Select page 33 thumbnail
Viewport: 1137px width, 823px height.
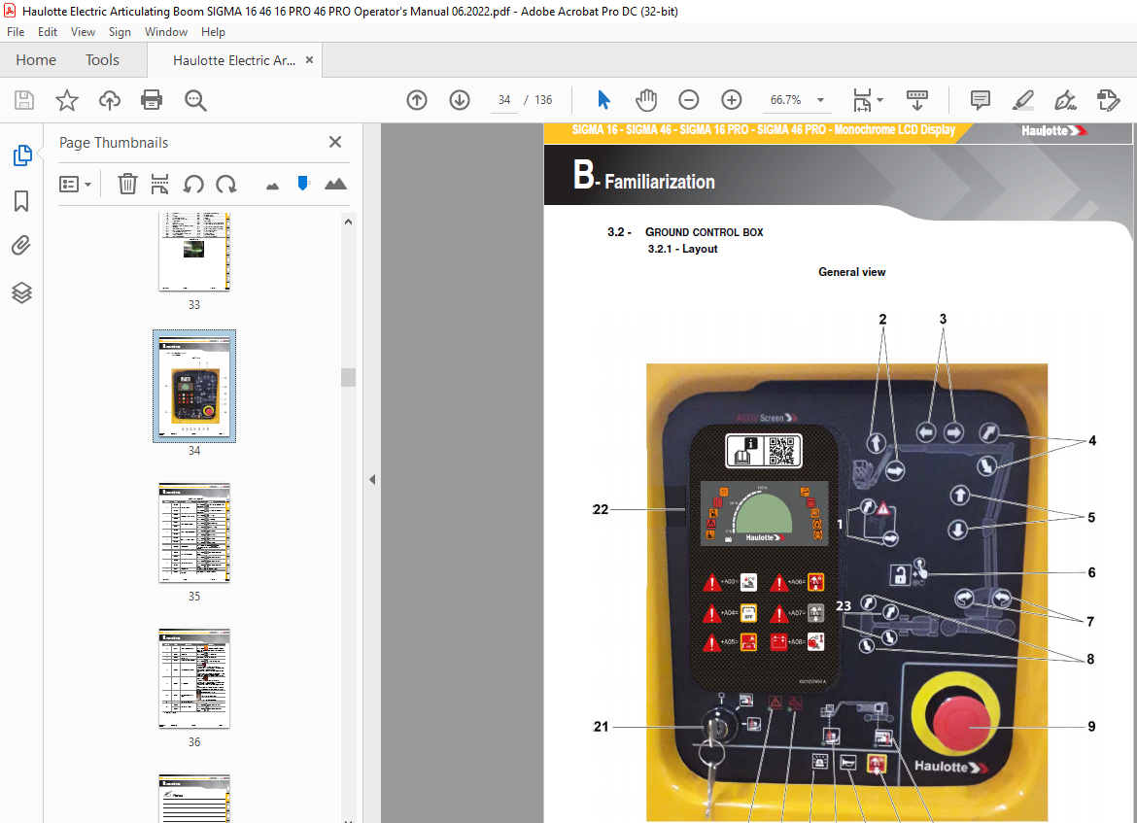pos(194,252)
